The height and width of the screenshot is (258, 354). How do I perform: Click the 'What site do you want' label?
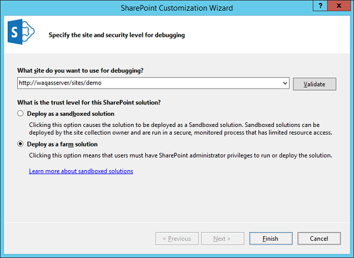pyautogui.click(x=81, y=71)
